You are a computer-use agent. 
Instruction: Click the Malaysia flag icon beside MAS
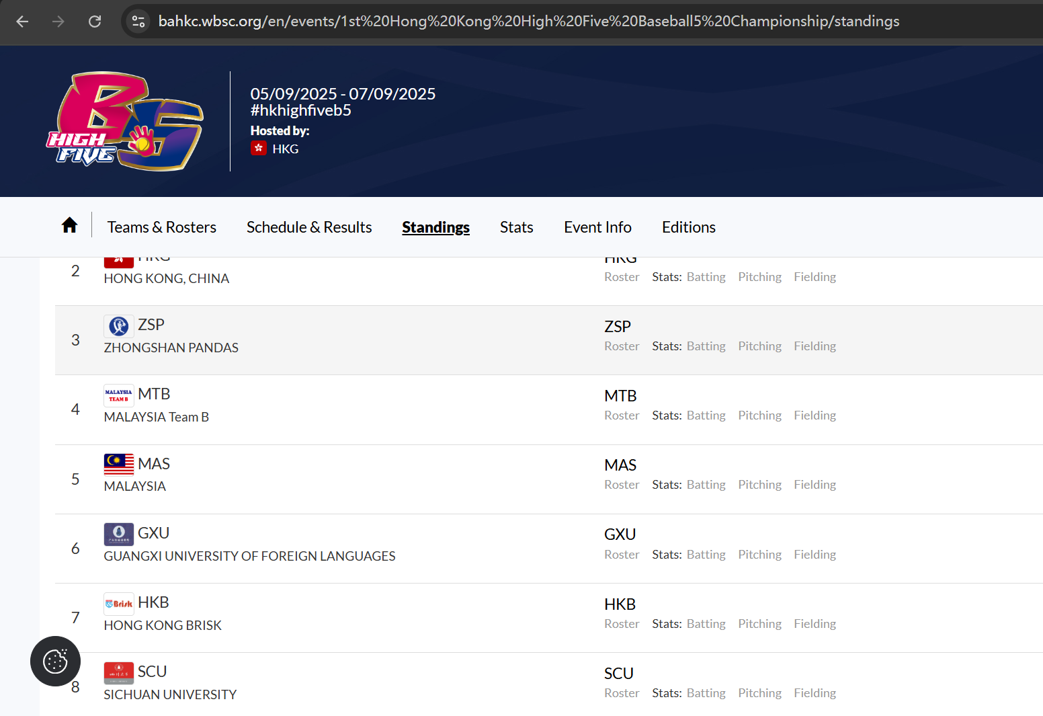pos(119,464)
